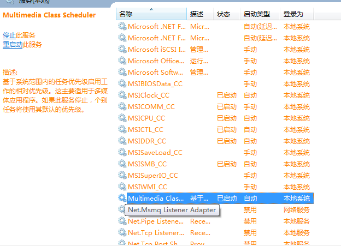Select the MSIWMI_CC service name

click(148, 187)
